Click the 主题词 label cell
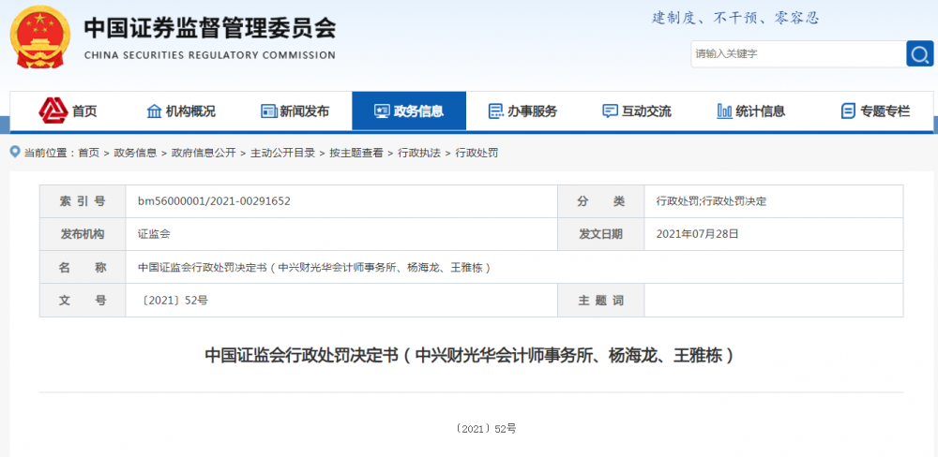This screenshot has height=457, width=938. [600, 301]
